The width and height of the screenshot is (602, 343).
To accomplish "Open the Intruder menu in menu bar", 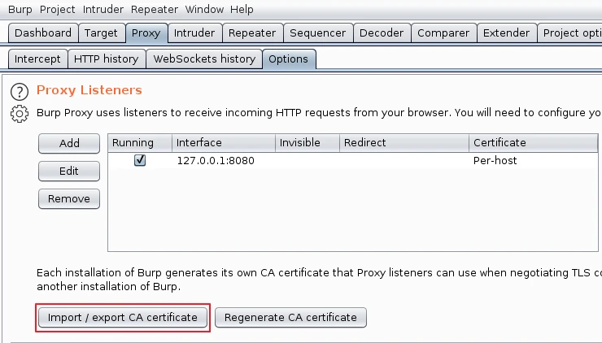I will pyautogui.click(x=103, y=9).
